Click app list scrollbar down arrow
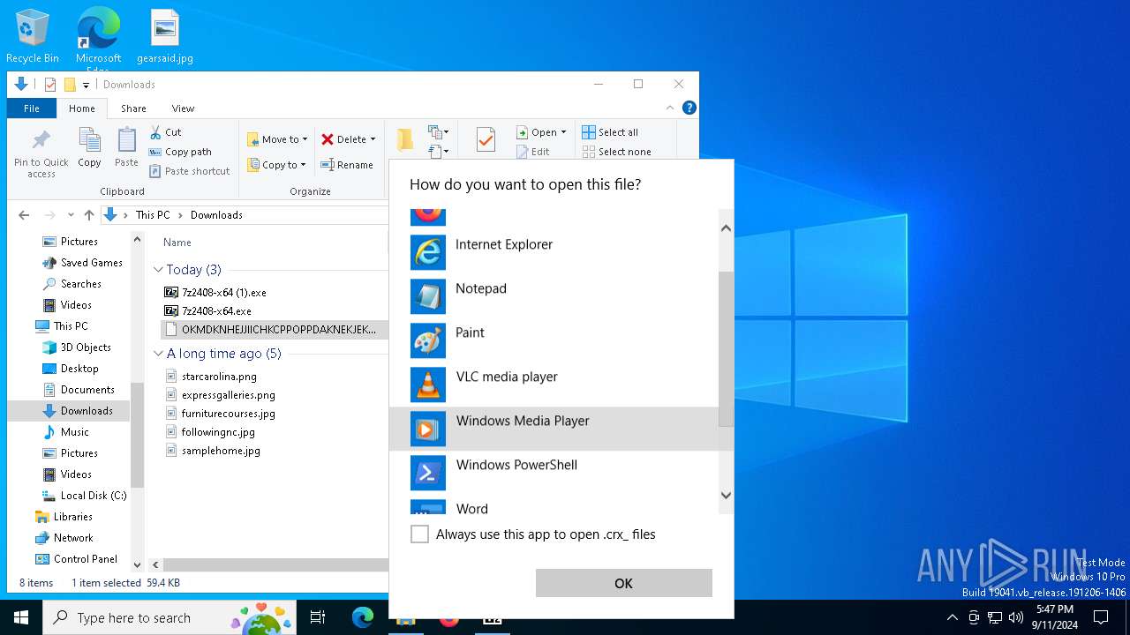Viewport: 1130px width, 635px height. pos(726,496)
